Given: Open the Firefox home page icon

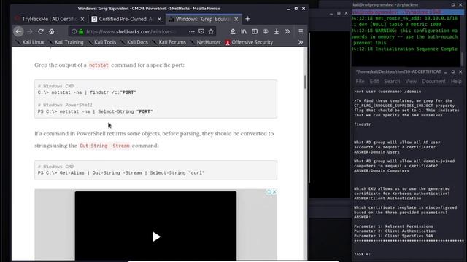Looking at the screenshot, I should pos(52,31).
